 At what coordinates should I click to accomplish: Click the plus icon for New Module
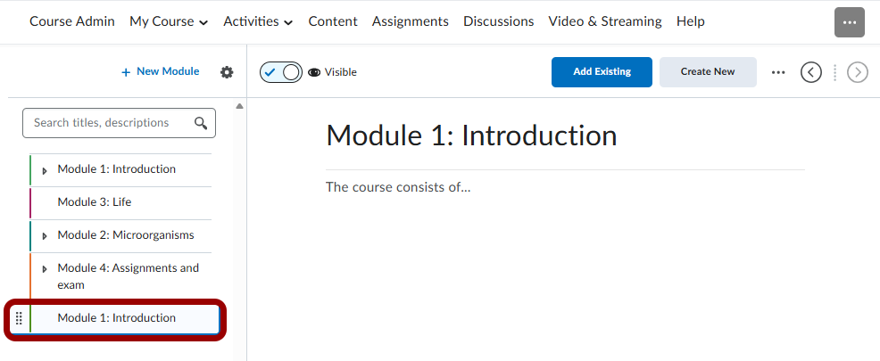[x=126, y=72]
